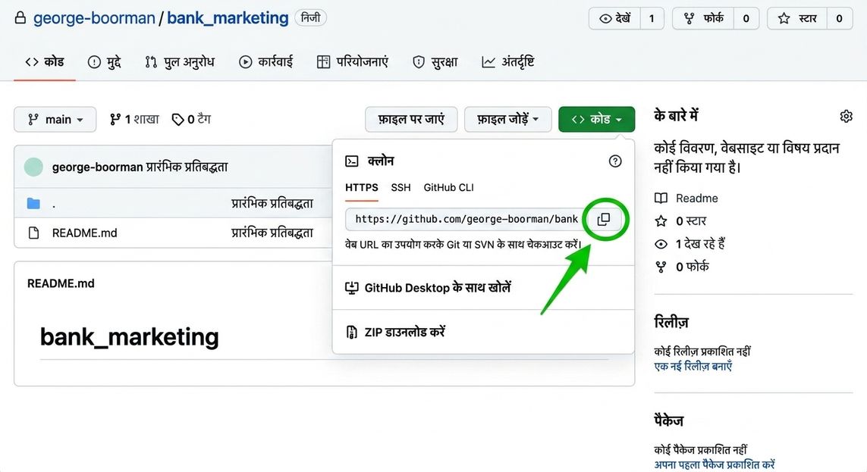Click the प्रारंभिक प्रतिबद्धता message in folder row
867x472 pixels.
(x=272, y=203)
